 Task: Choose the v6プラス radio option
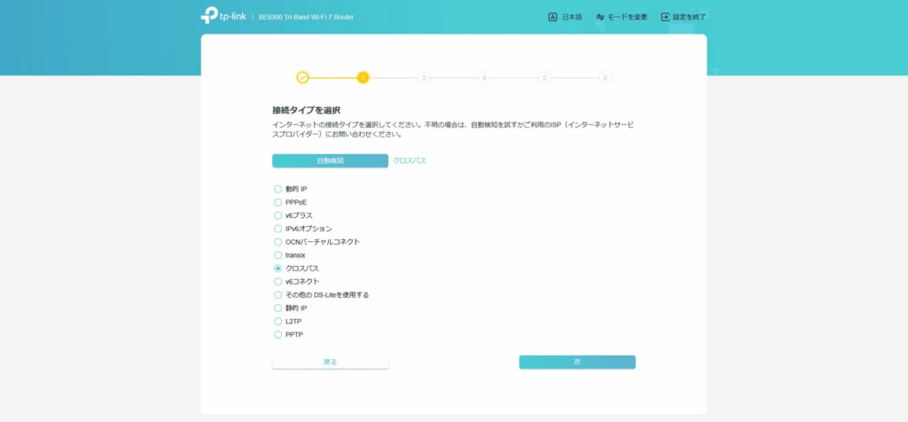[278, 215]
